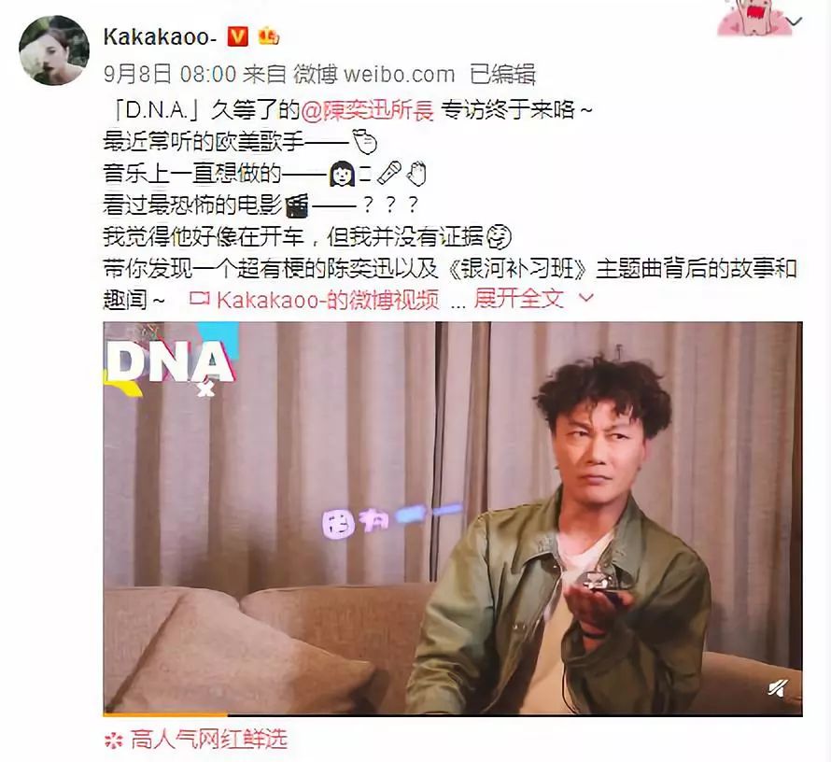
Task: Click the Kakakaoo- username
Action: click(160, 37)
